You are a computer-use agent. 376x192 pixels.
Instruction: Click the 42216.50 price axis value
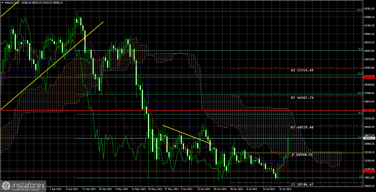[x=370, y=118]
